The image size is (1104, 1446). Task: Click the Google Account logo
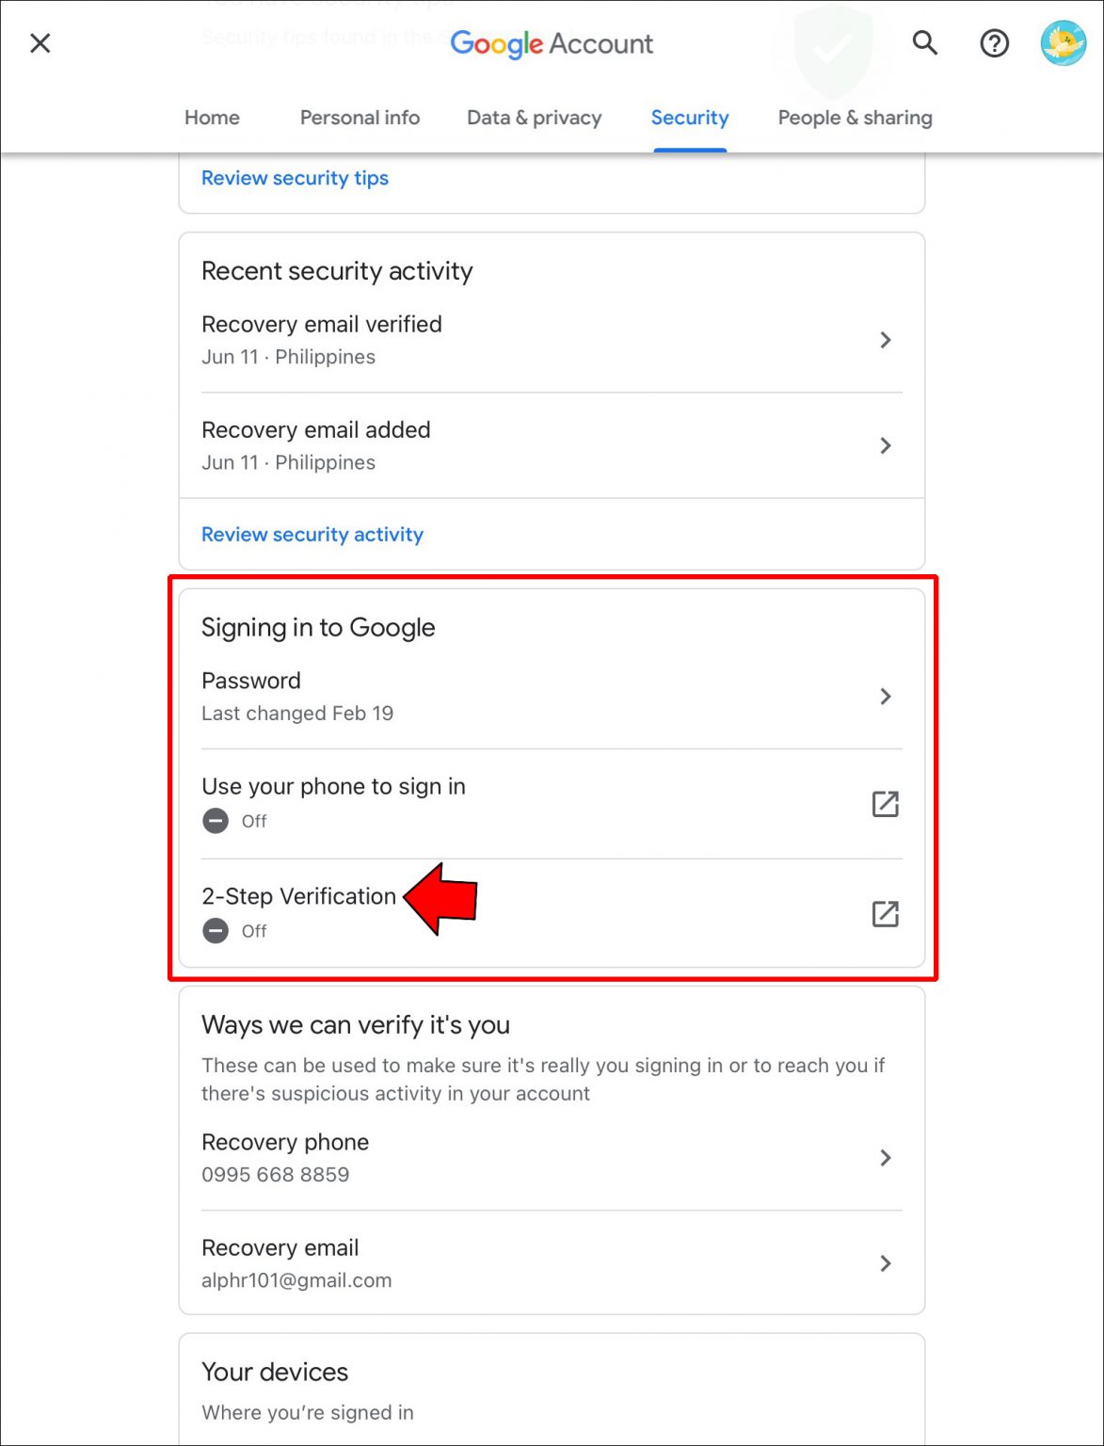coord(552,43)
